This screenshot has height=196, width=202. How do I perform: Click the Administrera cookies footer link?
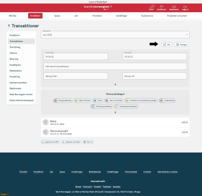coord(168,172)
